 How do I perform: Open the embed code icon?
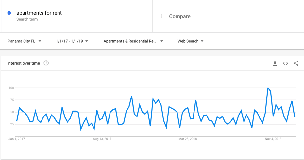click(285, 63)
